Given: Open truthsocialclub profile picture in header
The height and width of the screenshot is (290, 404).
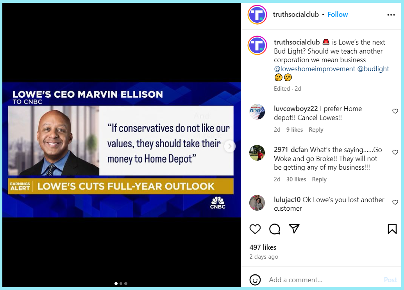Looking at the screenshot, I should (257, 15).
